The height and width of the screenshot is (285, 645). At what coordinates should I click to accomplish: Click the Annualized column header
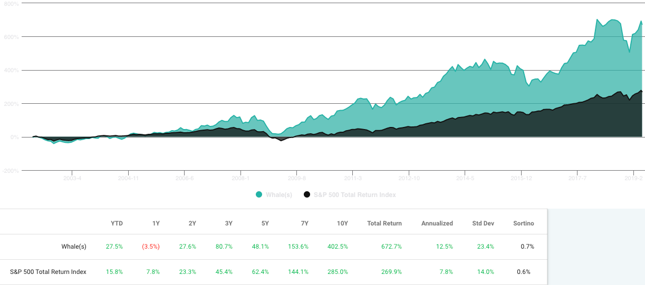437,223
